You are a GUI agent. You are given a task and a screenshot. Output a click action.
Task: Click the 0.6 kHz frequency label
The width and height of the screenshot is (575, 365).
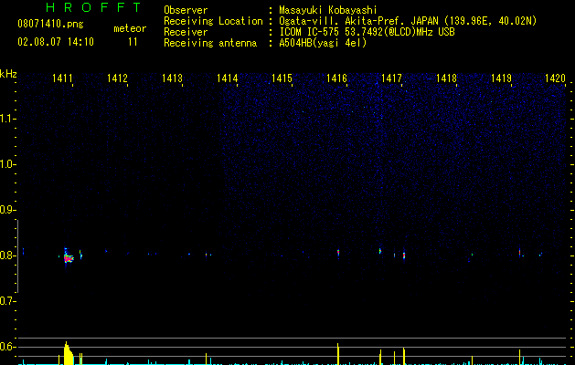coord(7,347)
